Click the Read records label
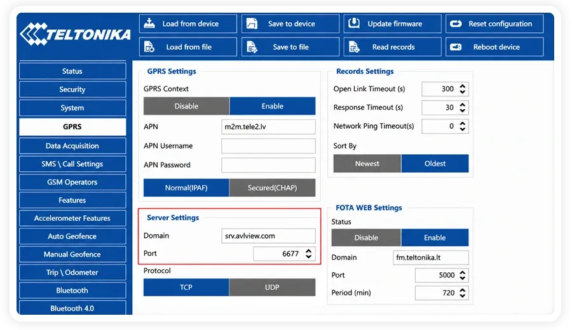Image resolution: width=572 pixels, height=330 pixels. coord(393,47)
